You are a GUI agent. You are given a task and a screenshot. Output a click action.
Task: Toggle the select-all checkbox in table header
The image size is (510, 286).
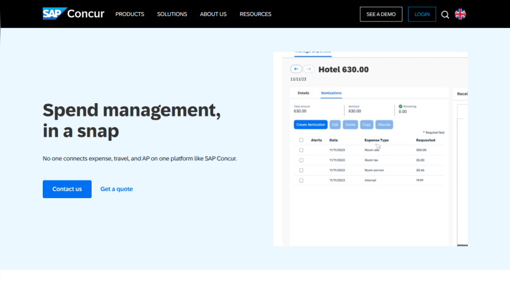click(301, 140)
